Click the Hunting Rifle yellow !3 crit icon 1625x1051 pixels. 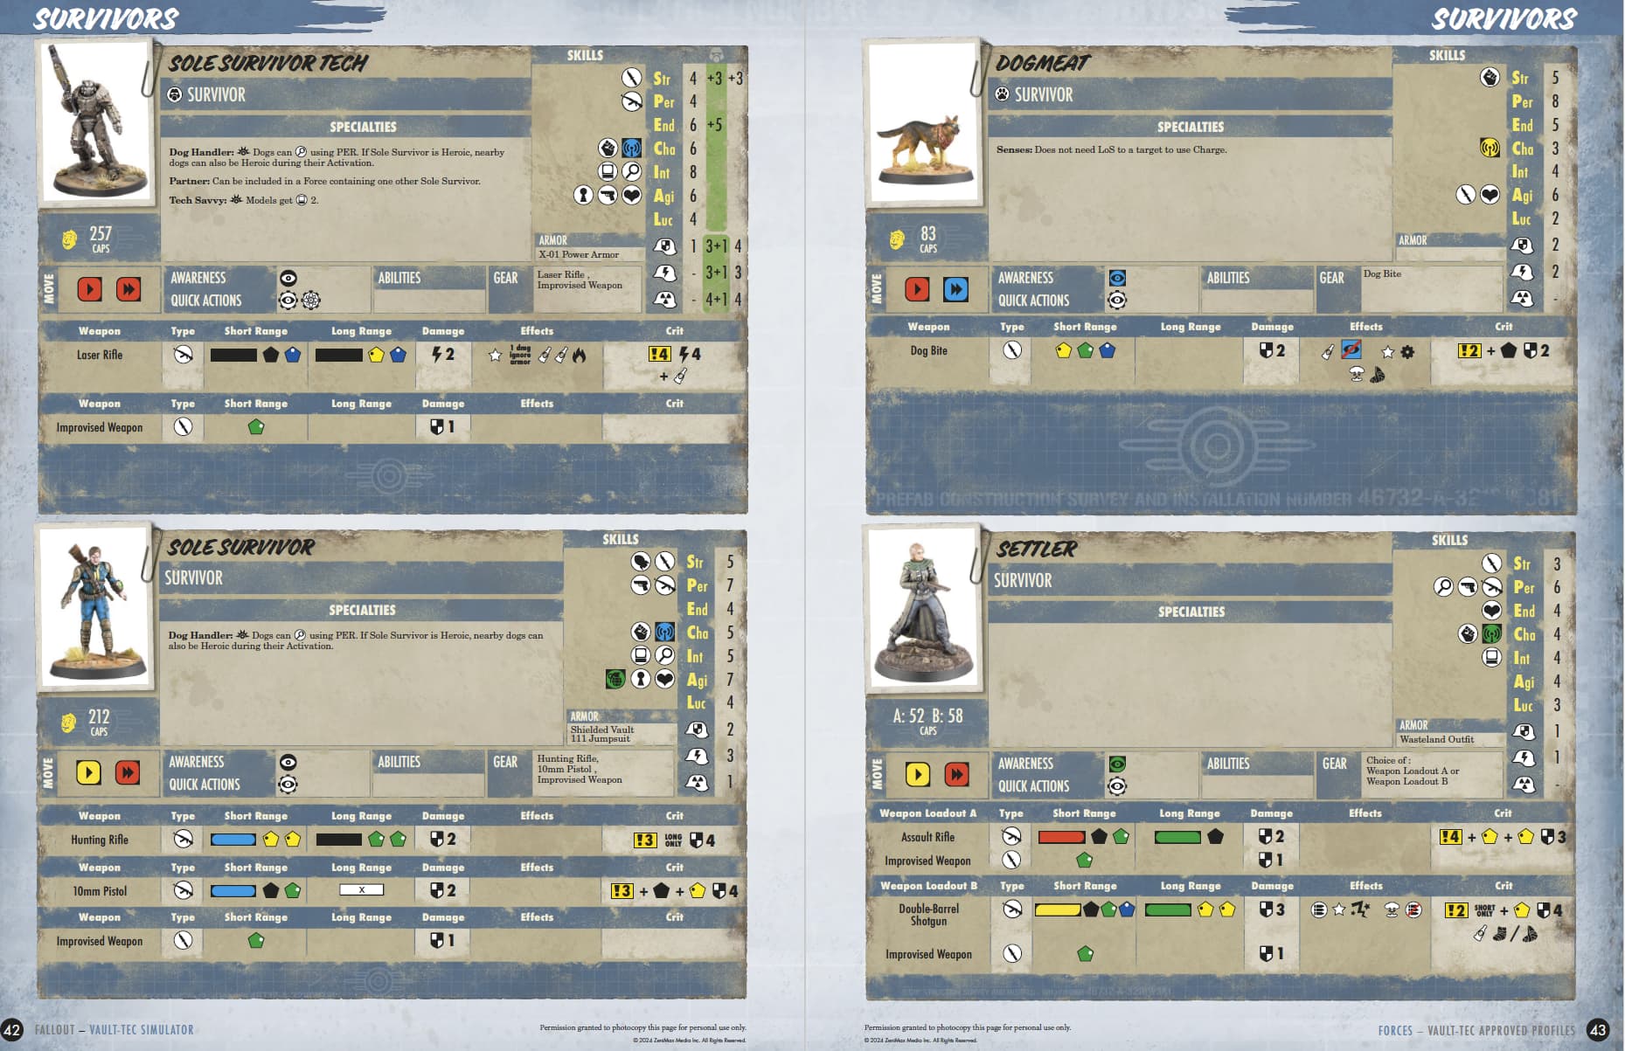[644, 840]
